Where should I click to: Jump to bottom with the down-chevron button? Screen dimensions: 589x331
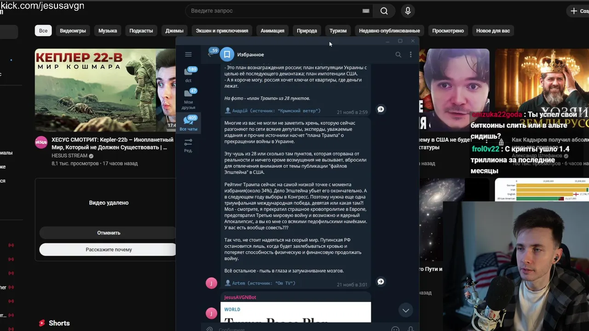click(405, 310)
